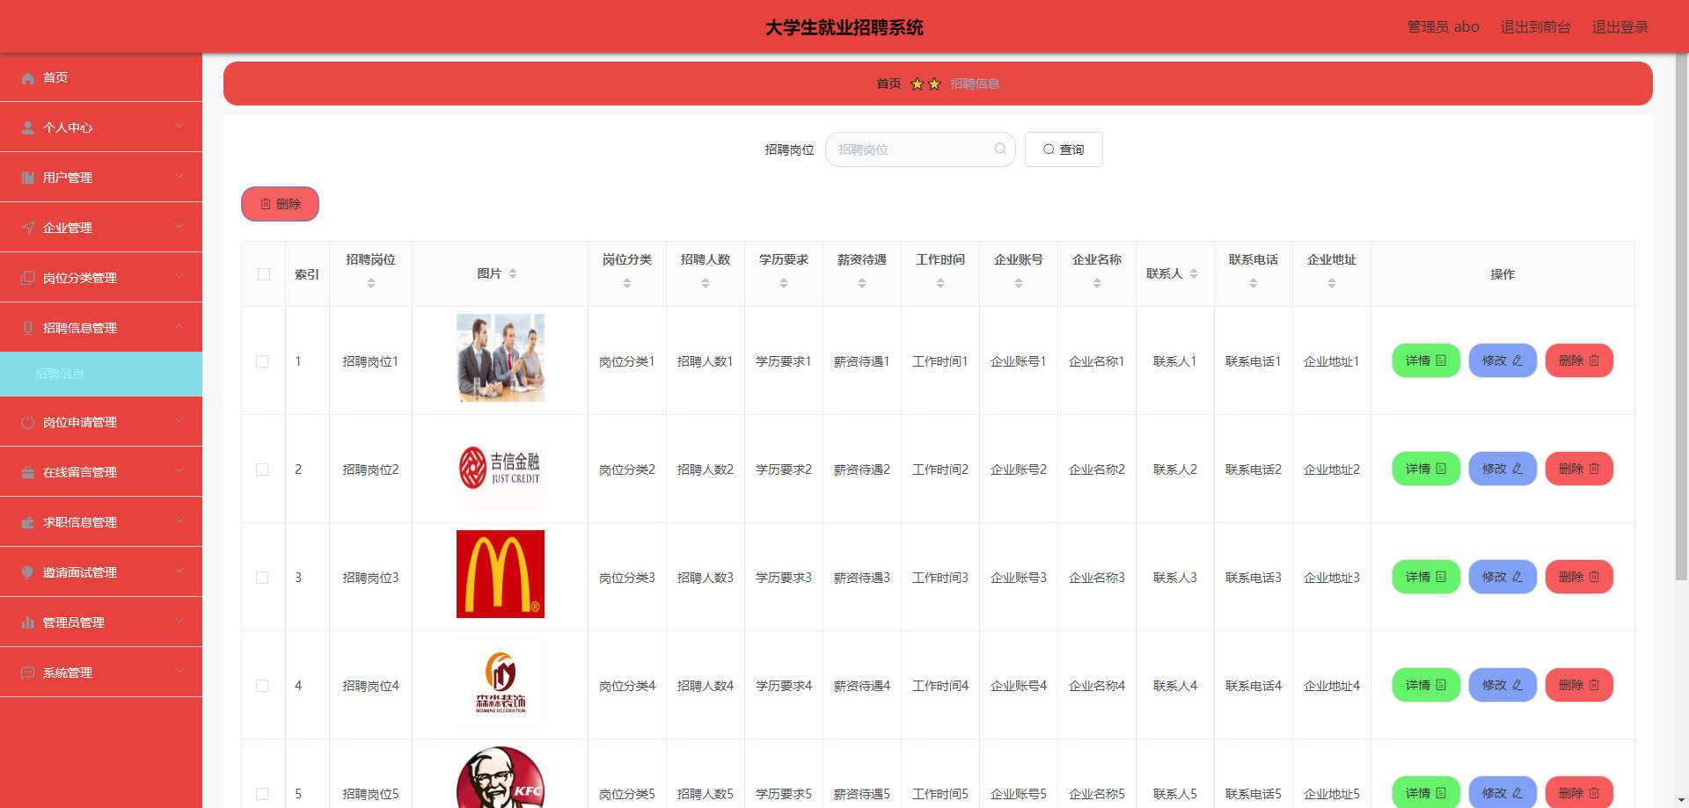Image resolution: width=1689 pixels, height=808 pixels.
Task: Check the checkbox for row 招聘岗位4
Action: (x=262, y=686)
